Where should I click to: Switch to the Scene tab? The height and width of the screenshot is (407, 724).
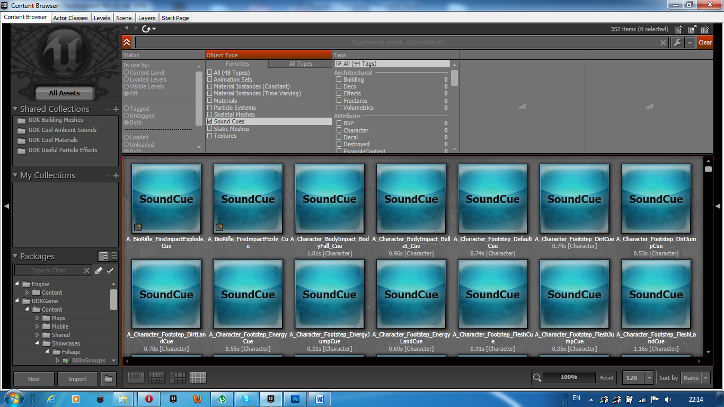point(124,18)
